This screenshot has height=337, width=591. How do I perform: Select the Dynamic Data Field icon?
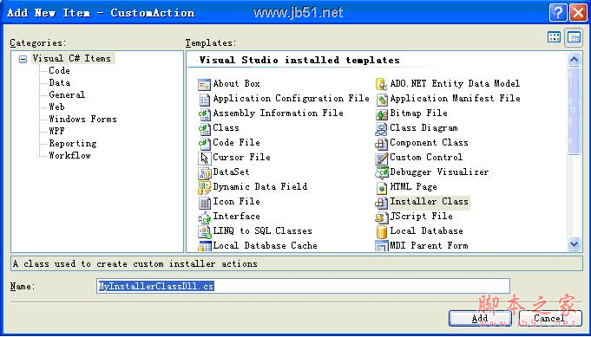(204, 187)
